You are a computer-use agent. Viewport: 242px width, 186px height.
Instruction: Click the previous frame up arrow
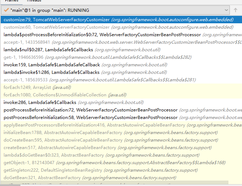[235, 10]
